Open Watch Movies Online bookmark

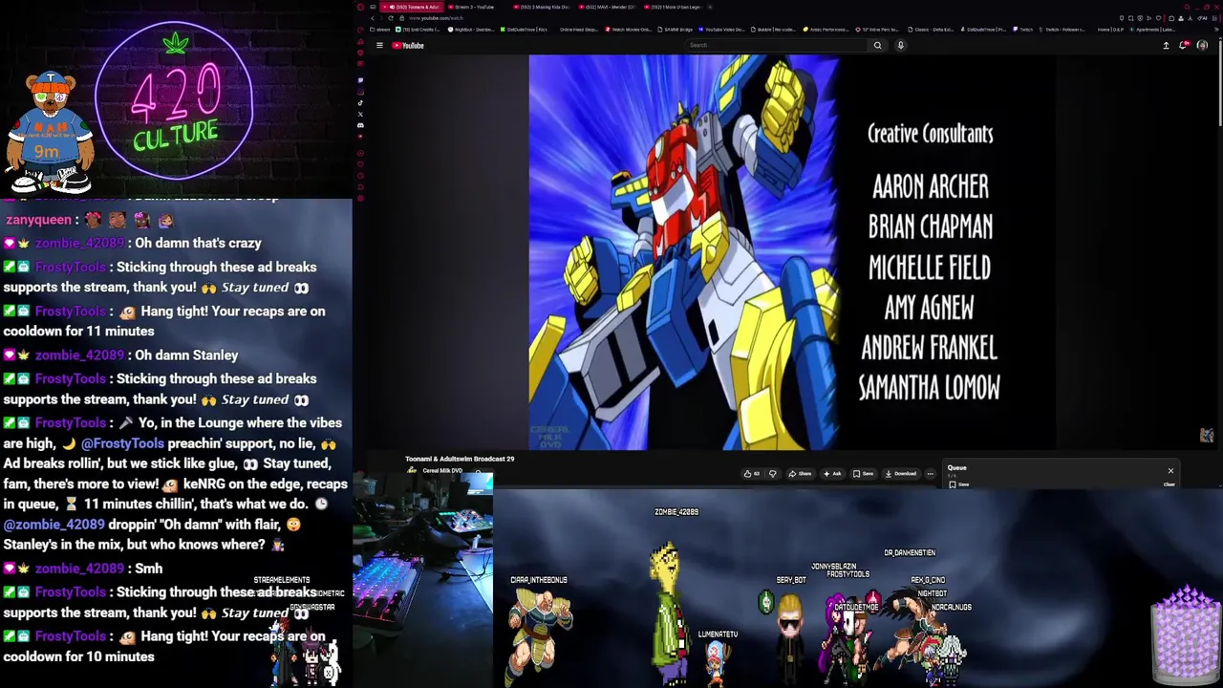pos(628,30)
